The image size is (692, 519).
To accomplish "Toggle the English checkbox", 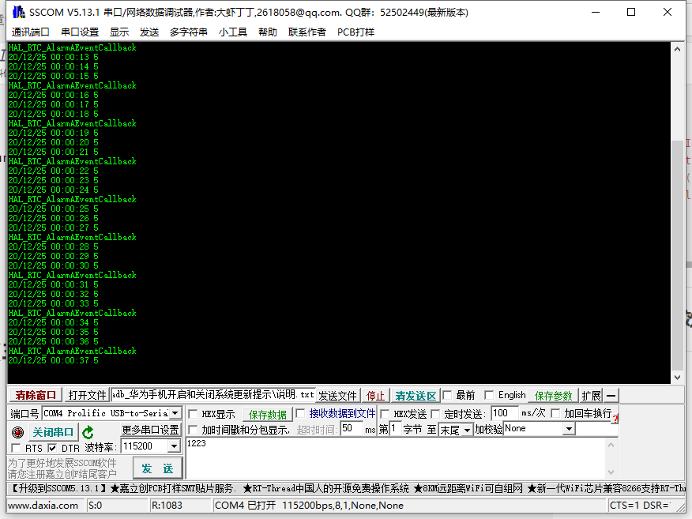I will (488, 395).
